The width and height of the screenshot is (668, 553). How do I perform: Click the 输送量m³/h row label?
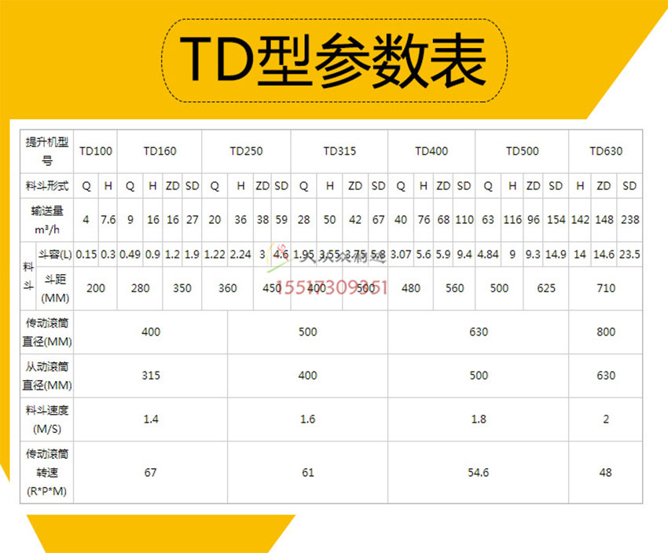click(x=46, y=220)
